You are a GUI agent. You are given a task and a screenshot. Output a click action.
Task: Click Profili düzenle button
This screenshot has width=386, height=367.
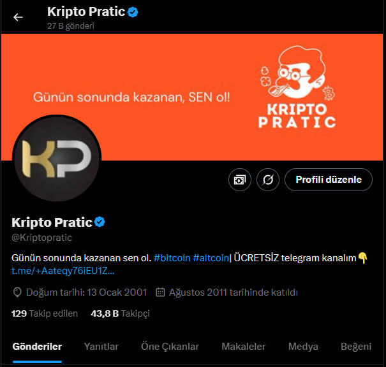pyautogui.click(x=329, y=180)
